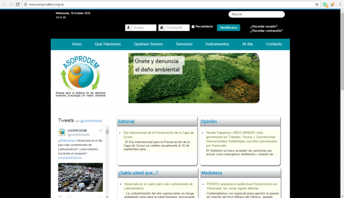
Task: Click the tweets widget scroll down arrow
Action: point(107,197)
